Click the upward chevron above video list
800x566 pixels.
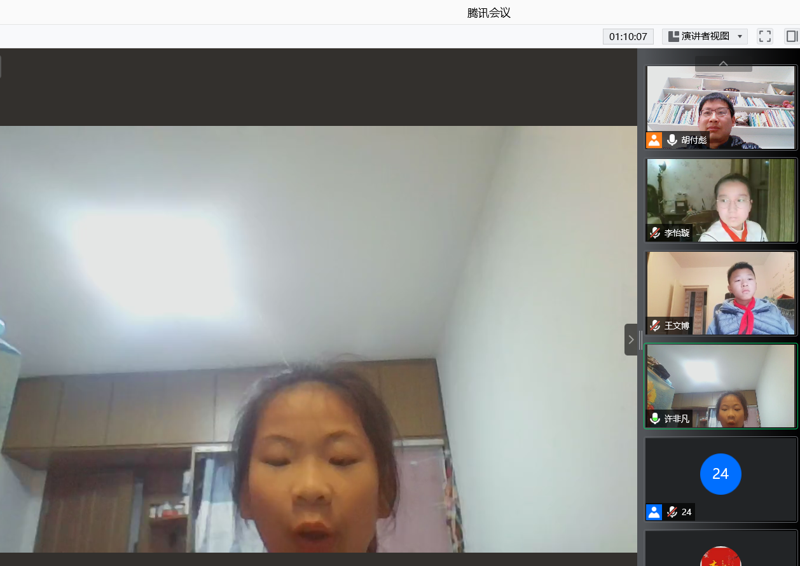(x=723, y=64)
